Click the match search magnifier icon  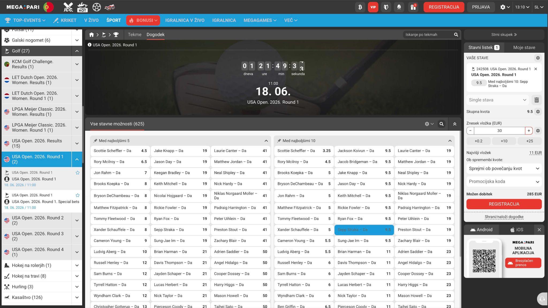tap(456, 35)
